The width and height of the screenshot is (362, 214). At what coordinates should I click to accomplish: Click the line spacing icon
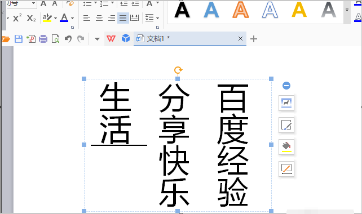(149, 18)
